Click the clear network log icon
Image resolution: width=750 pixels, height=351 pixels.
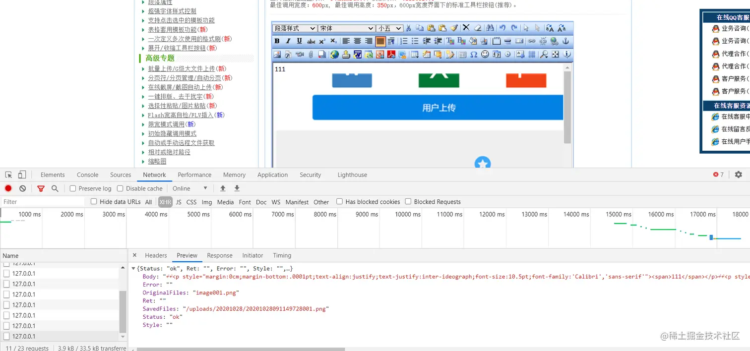coord(23,188)
